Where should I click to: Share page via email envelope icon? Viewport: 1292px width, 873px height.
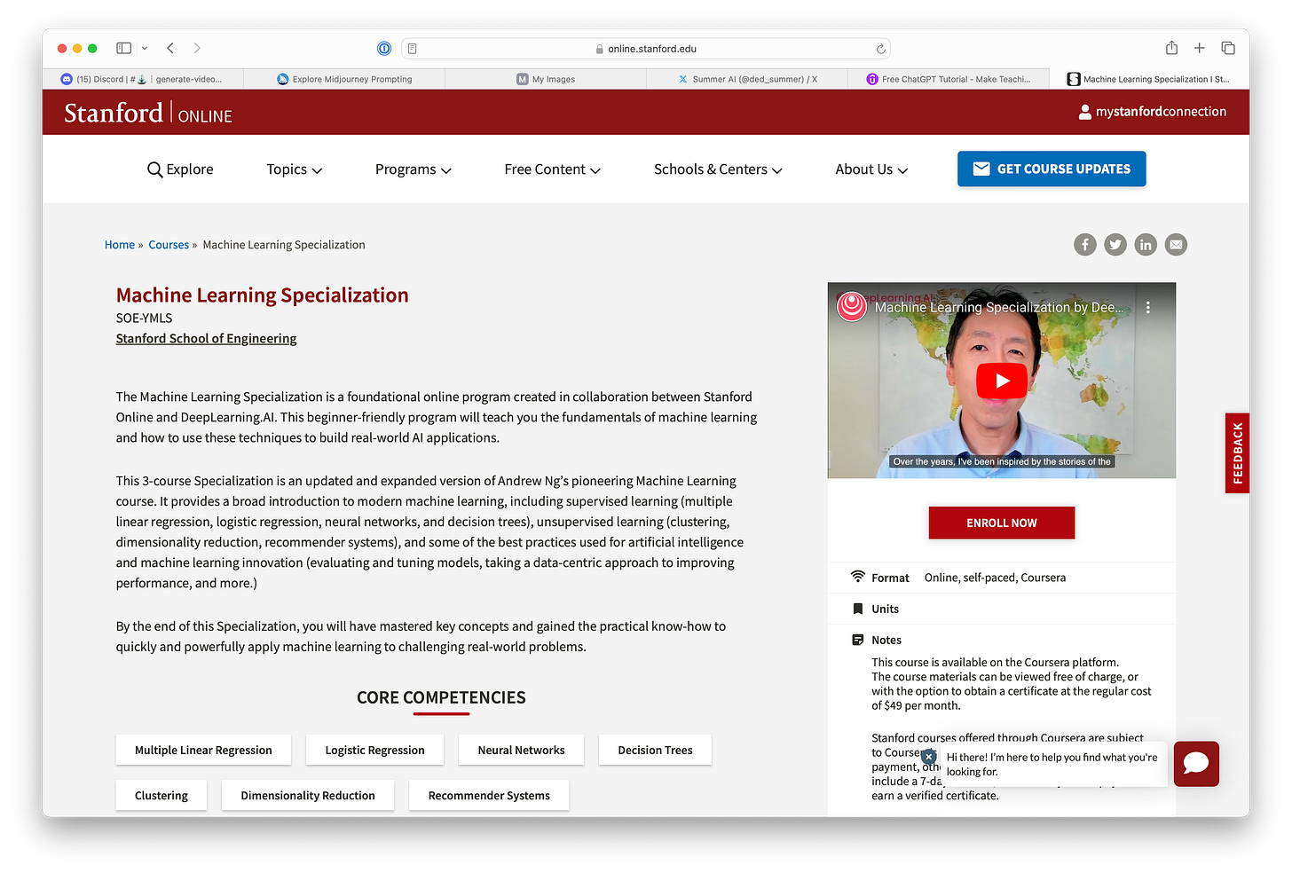1176,244
